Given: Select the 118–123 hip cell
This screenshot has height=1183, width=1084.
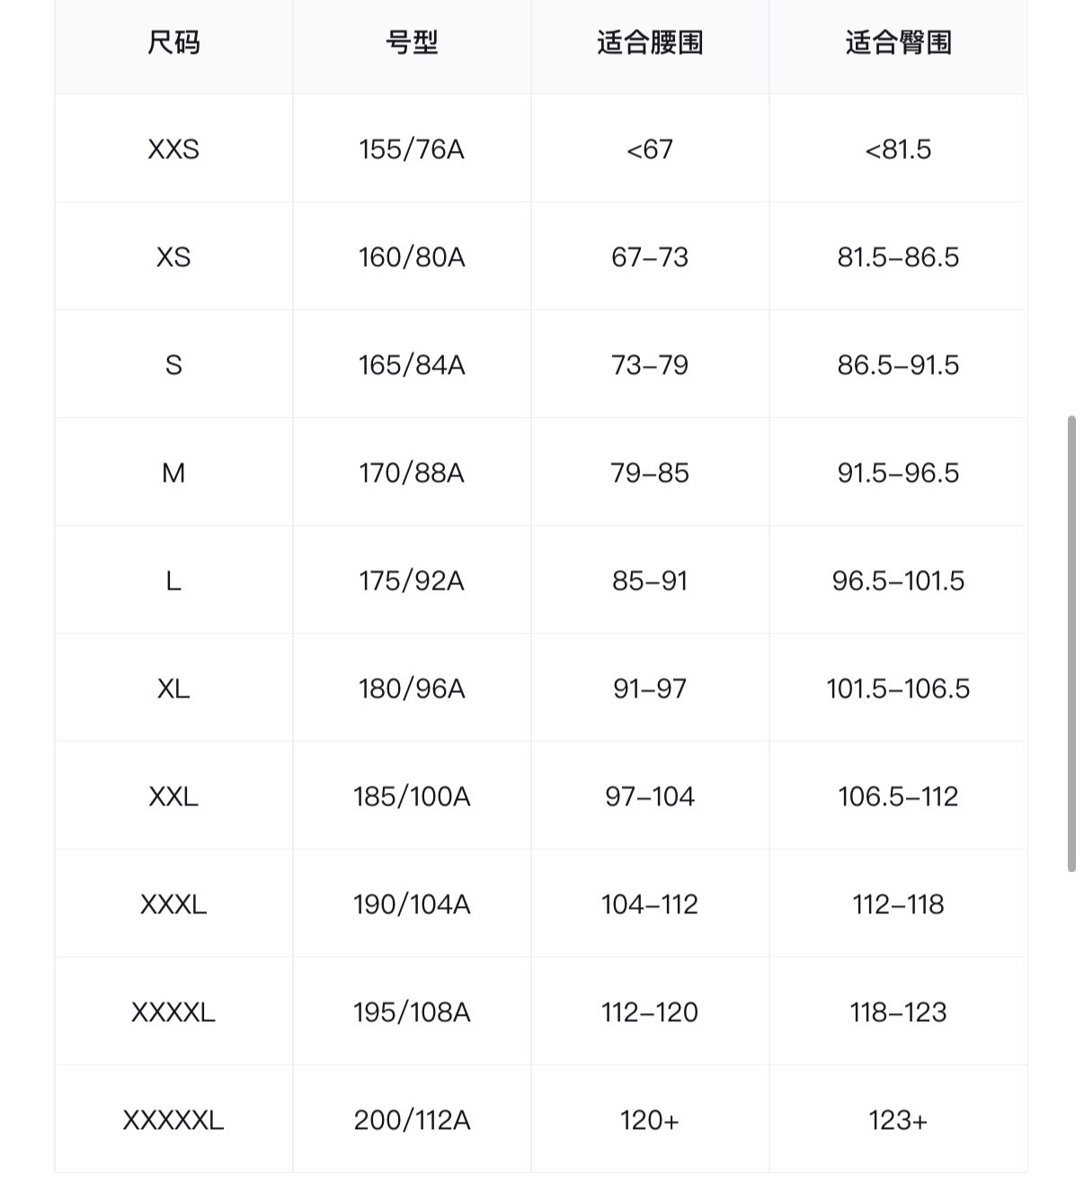Looking at the screenshot, I should coord(898,1012).
